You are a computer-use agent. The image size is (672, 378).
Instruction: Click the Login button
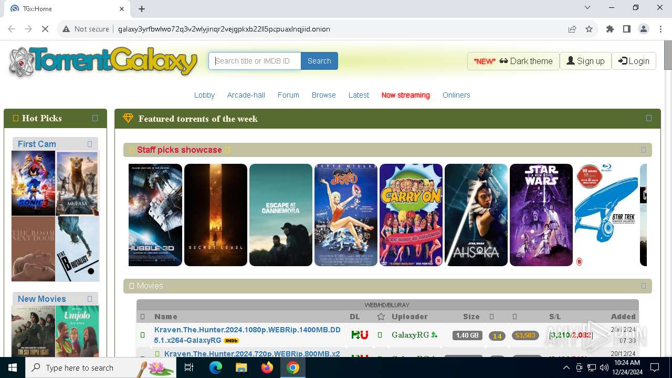[634, 61]
